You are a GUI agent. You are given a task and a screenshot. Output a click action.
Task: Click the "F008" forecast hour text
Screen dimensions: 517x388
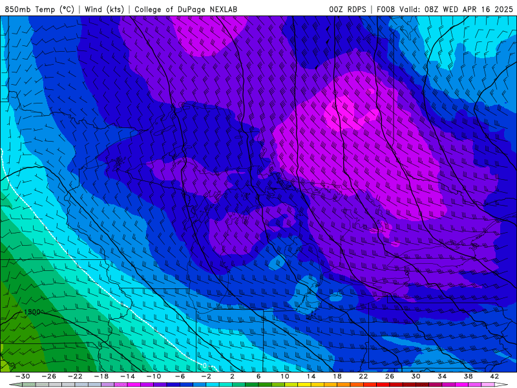pyautogui.click(x=385, y=10)
